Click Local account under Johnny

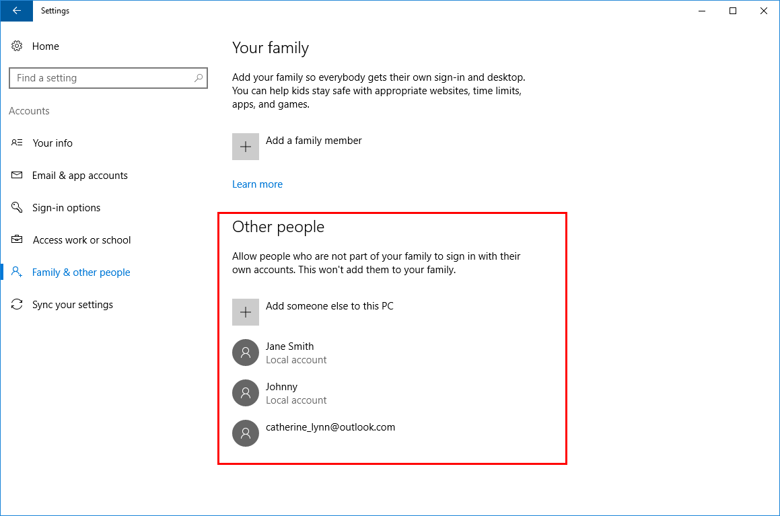pyautogui.click(x=296, y=400)
